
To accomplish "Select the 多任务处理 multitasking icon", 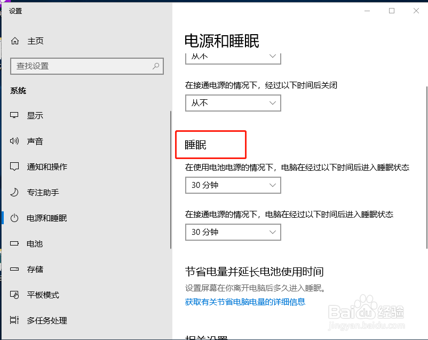I will point(14,320).
